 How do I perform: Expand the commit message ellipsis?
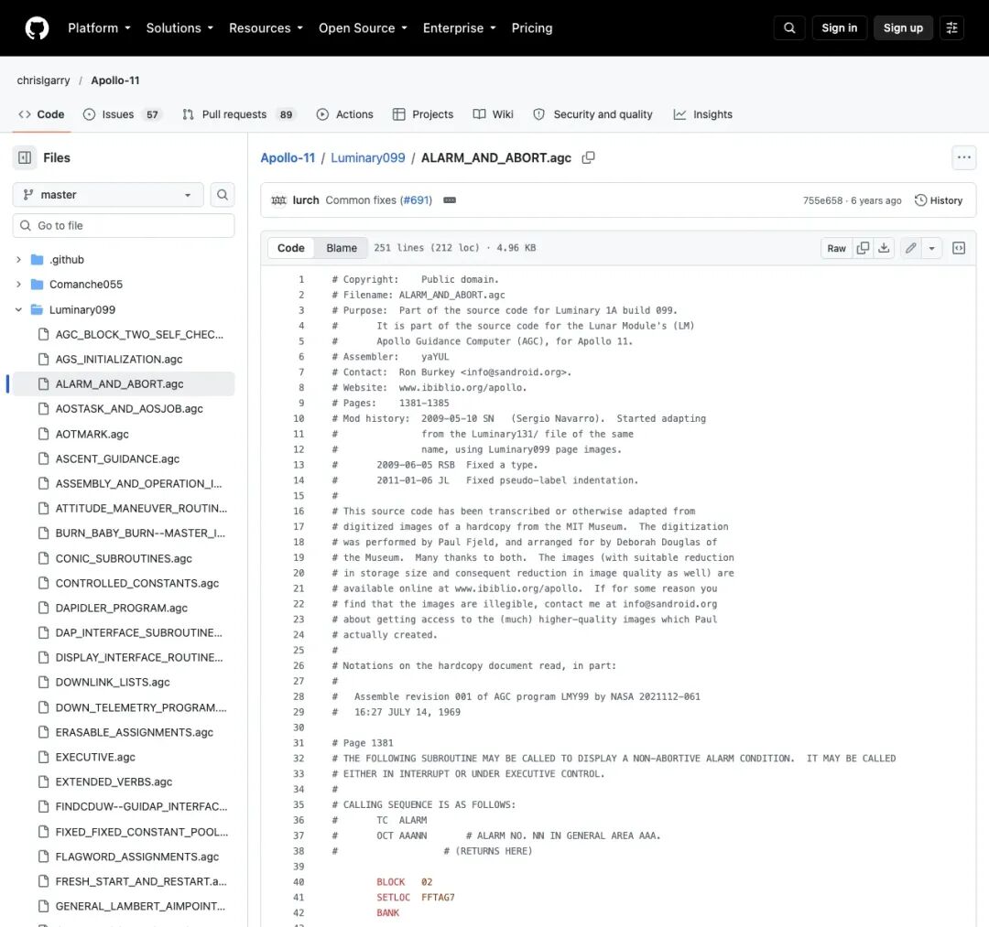click(x=449, y=200)
